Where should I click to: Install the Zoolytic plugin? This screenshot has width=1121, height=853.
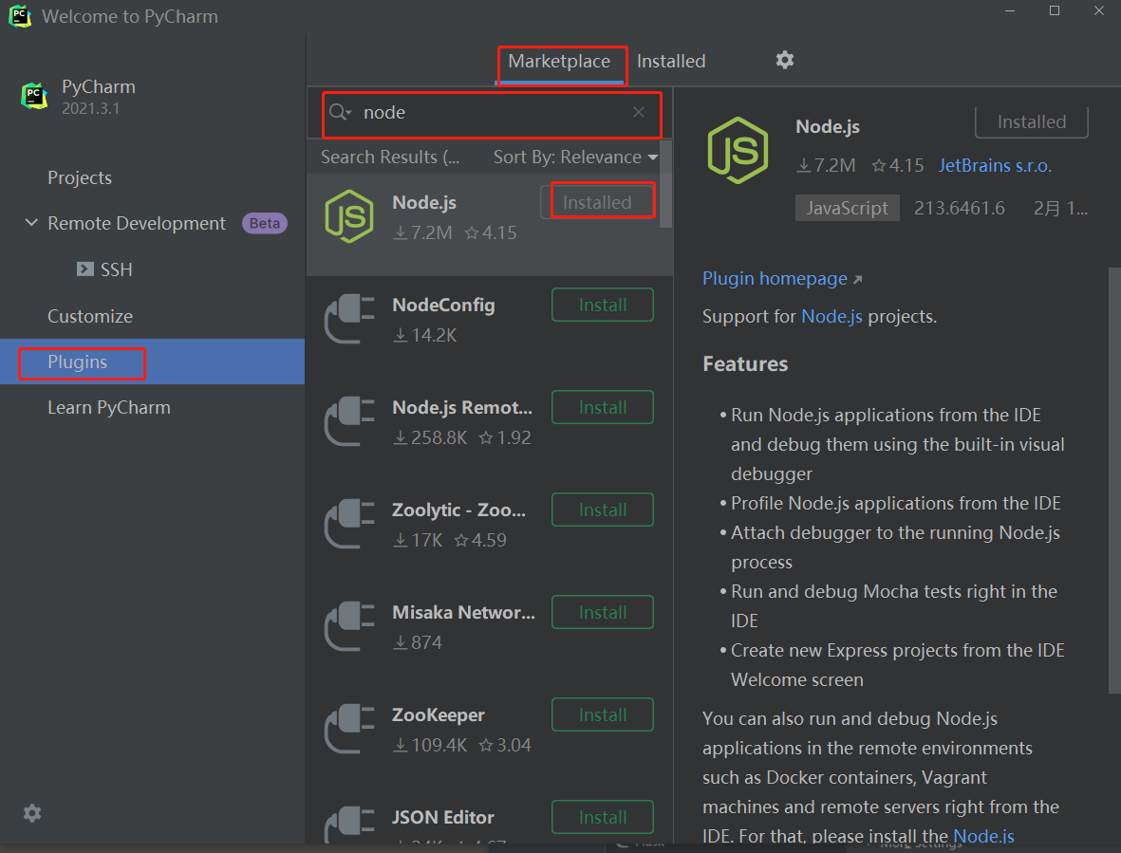coord(603,510)
